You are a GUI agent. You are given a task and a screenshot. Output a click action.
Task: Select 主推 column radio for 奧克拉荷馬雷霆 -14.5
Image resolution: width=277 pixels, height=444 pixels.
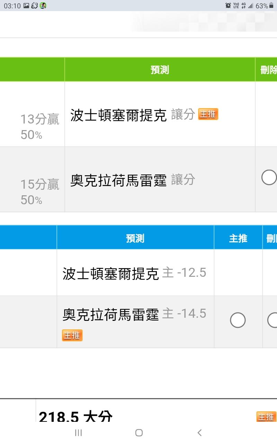pyautogui.click(x=238, y=320)
